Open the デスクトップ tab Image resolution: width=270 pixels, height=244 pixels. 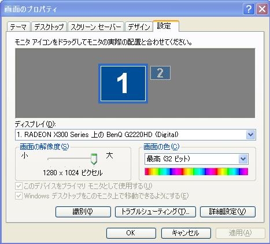coord(49,27)
